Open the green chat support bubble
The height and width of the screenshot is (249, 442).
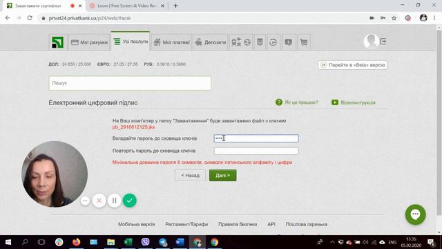(x=416, y=214)
